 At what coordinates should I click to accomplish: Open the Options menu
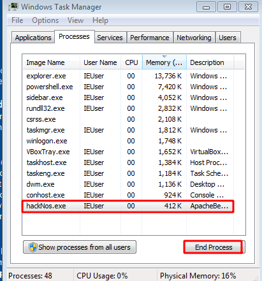[x=45, y=20]
